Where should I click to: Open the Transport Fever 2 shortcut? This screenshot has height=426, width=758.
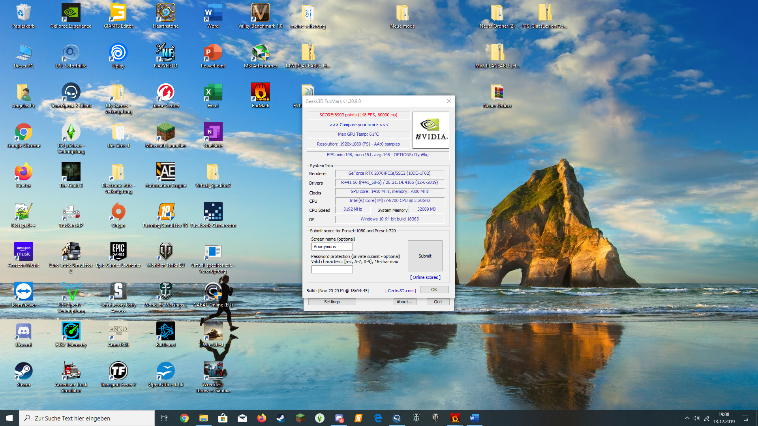click(118, 375)
